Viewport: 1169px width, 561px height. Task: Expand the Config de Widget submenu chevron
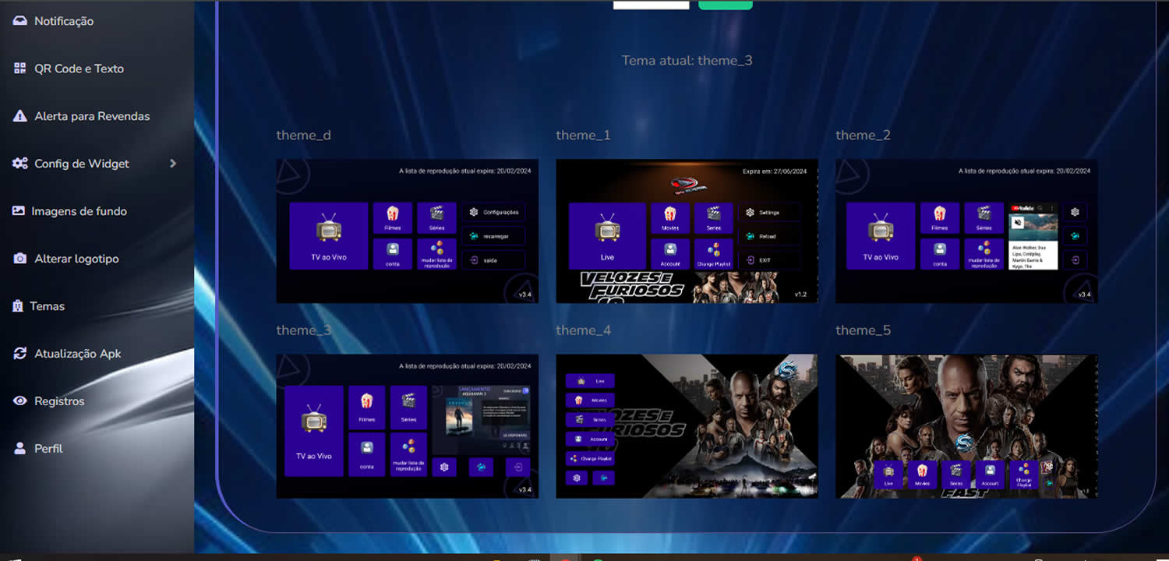173,164
